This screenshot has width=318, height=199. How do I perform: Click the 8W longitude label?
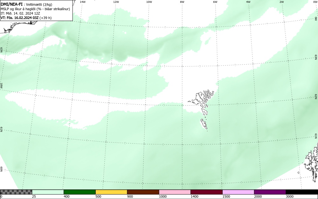click(182, 2)
